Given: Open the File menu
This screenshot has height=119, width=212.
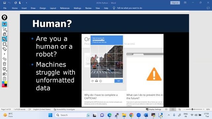Looking at the screenshot, I should pyautogui.click(x=5, y=8).
